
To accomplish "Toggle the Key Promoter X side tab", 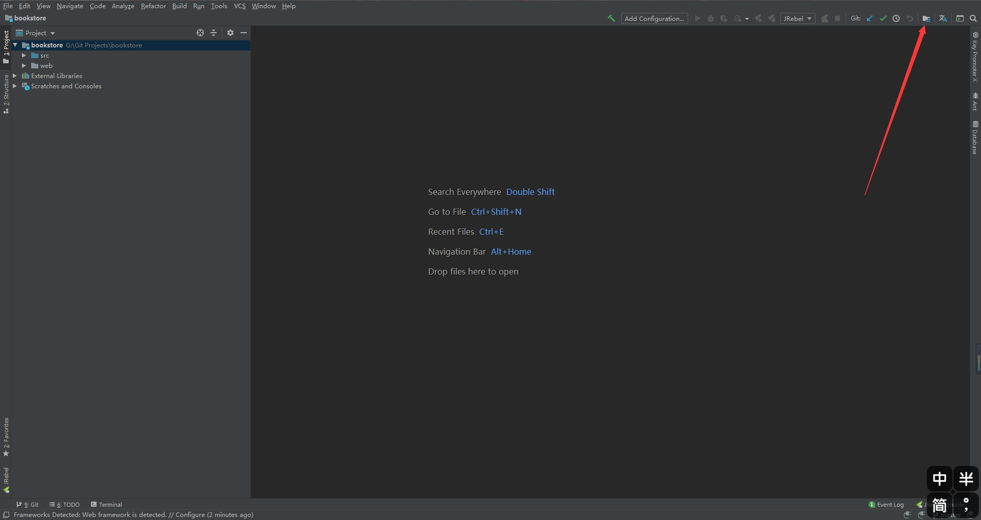I will (975, 57).
